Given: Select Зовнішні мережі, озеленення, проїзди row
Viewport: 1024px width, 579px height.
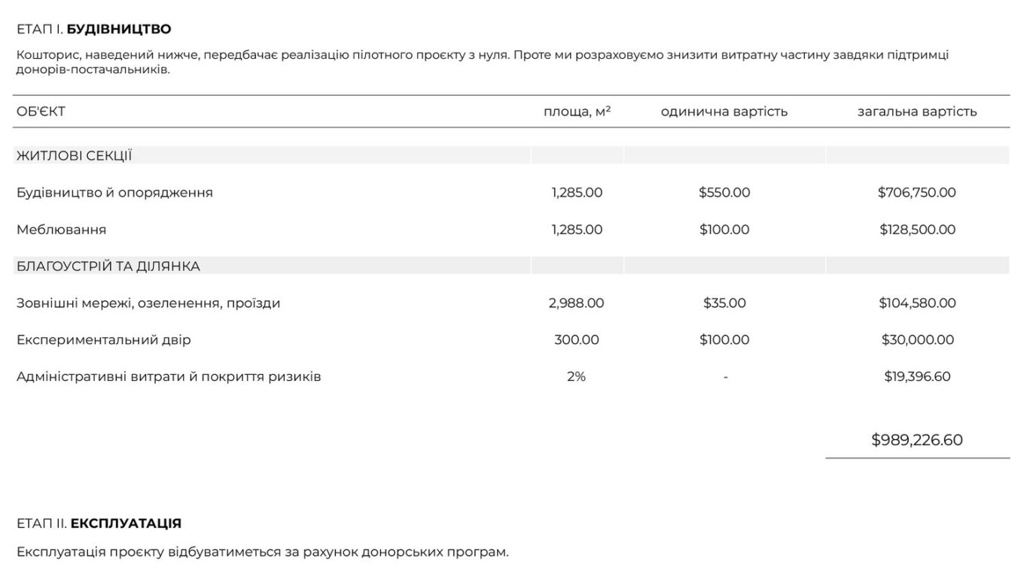Looking at the screenshot, I should click(511, 303).
